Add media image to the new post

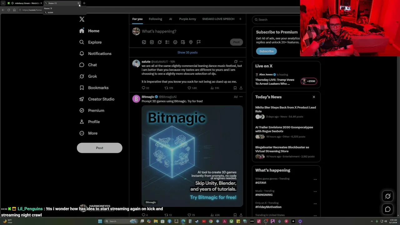pyautogui.click(x=144, y=42)
